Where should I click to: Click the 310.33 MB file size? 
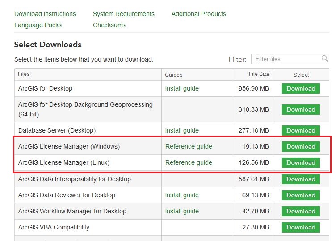254,109
